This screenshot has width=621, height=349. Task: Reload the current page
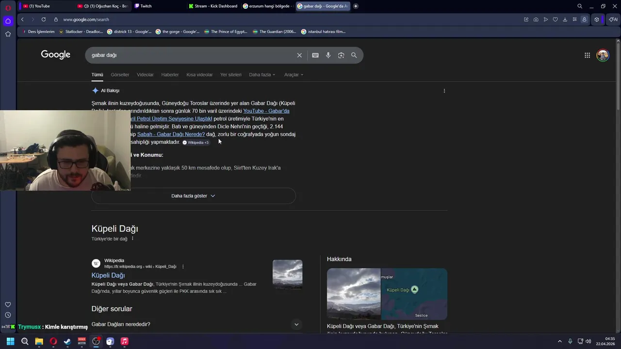tap(44, 19)
